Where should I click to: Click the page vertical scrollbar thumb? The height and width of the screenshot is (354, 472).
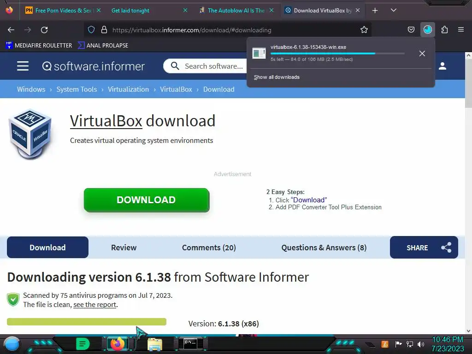[x=468, y=83]
